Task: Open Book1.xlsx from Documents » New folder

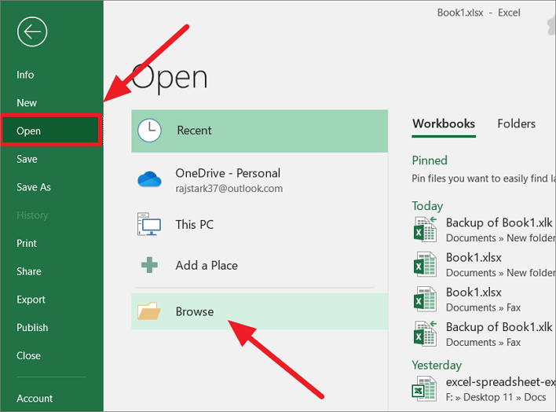Action: 484,264
